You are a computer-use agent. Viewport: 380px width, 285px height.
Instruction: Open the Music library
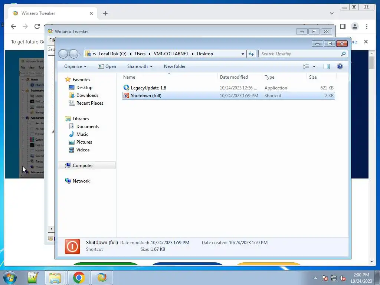tap(82, 134)
